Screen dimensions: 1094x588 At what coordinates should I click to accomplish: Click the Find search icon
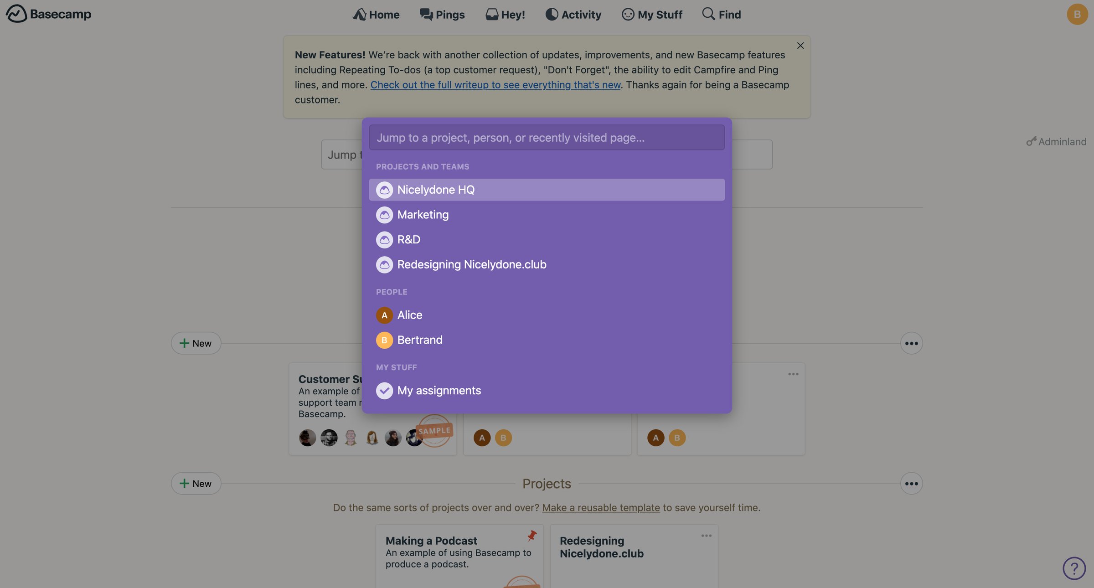pyautogui.click(x=708, y=14)
